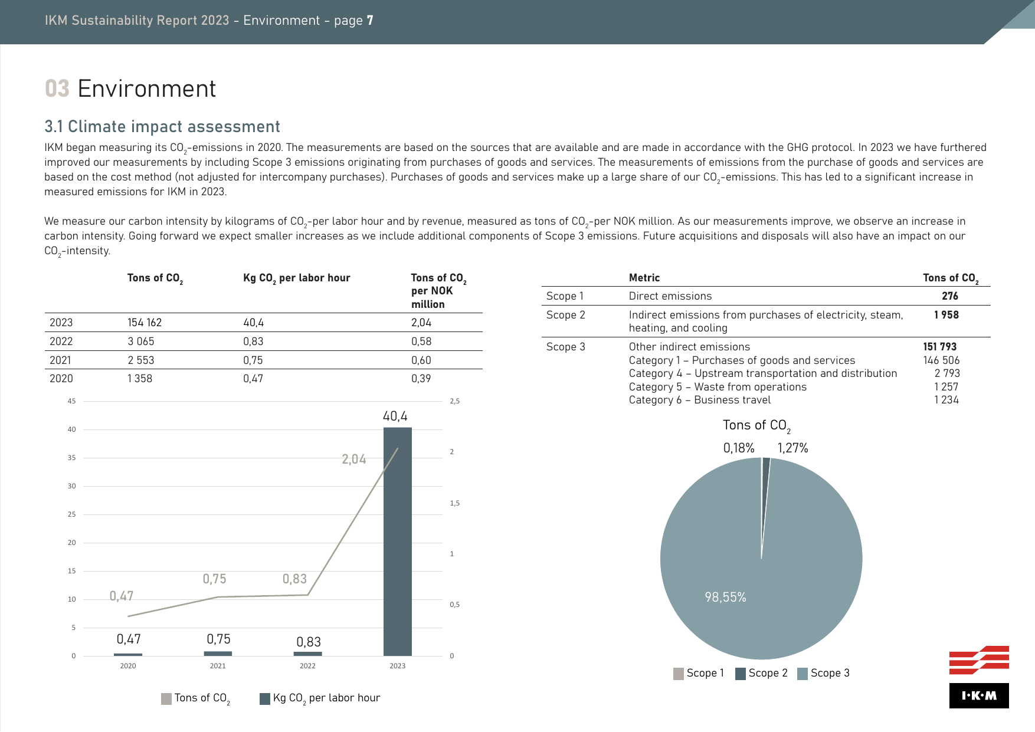This screenshot has width=1035, height=732.
Task: Click the '0,39' per NOK million cell
Action: [x=421, y=379]
